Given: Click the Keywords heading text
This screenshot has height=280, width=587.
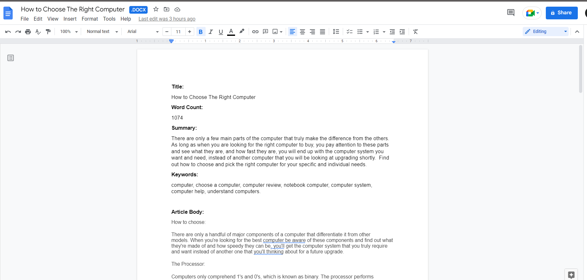Looking at the screenshot, I should tap(185, 175).
